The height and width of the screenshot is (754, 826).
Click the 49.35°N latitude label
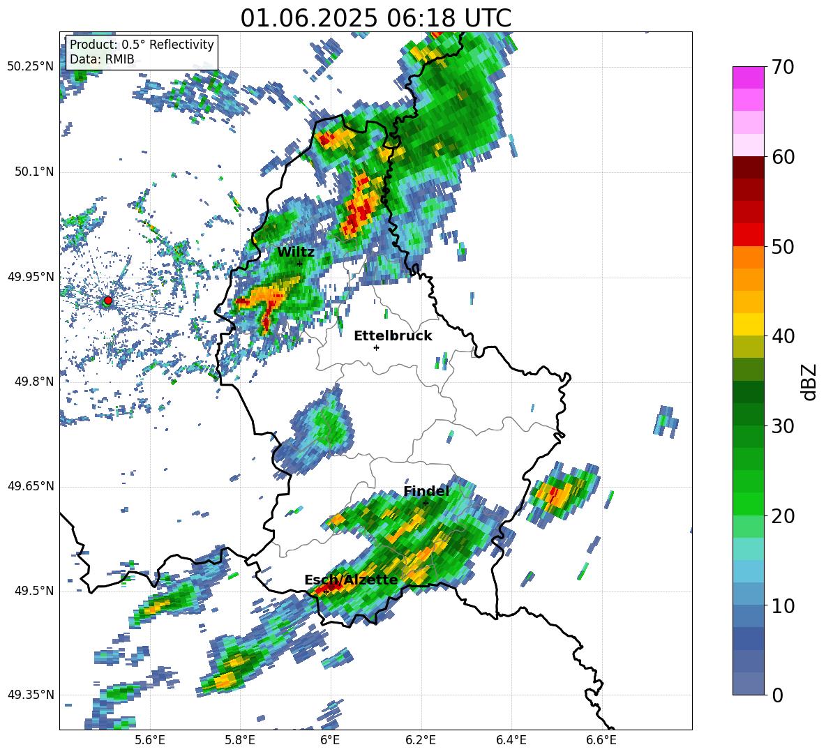pos(31,695)
